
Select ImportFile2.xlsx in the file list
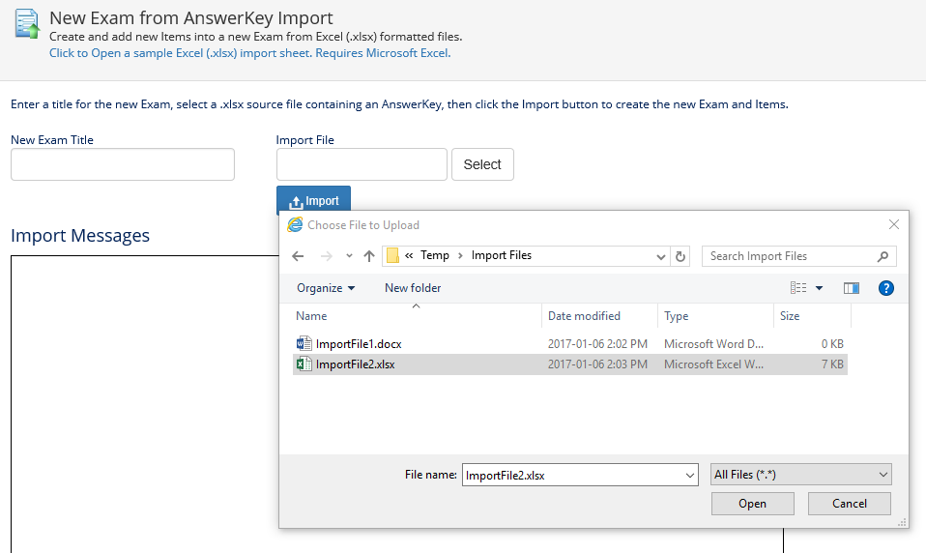(355, 364)
